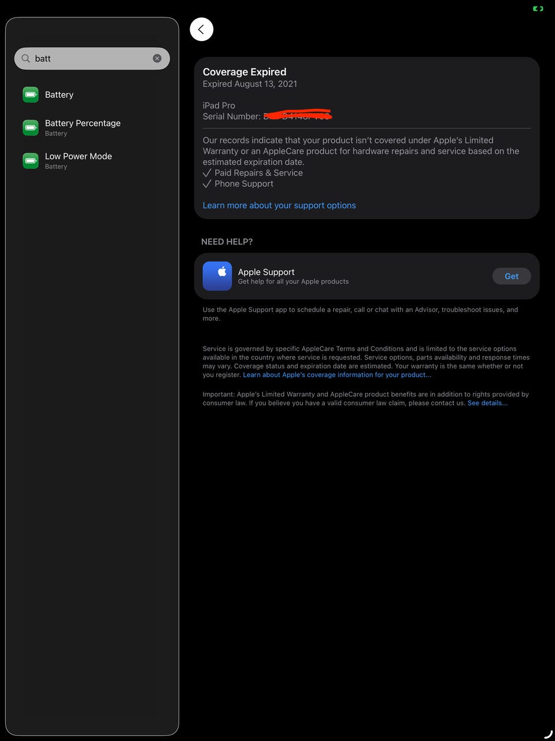
Task: Open the Apple Support app title
Action: [266, 272]
